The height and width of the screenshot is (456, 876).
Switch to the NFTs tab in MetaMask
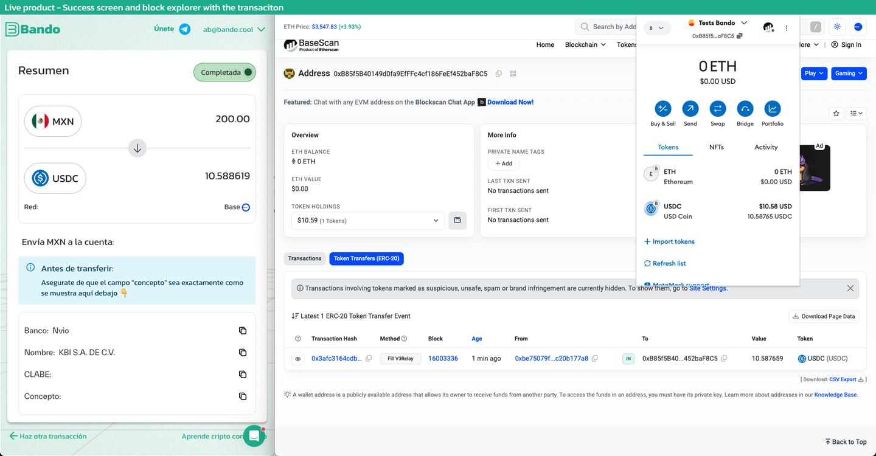click(717, 147)
